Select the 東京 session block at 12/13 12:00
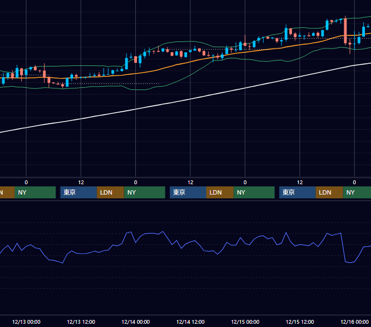Screen dimensions: 371x327 [79, 192]
